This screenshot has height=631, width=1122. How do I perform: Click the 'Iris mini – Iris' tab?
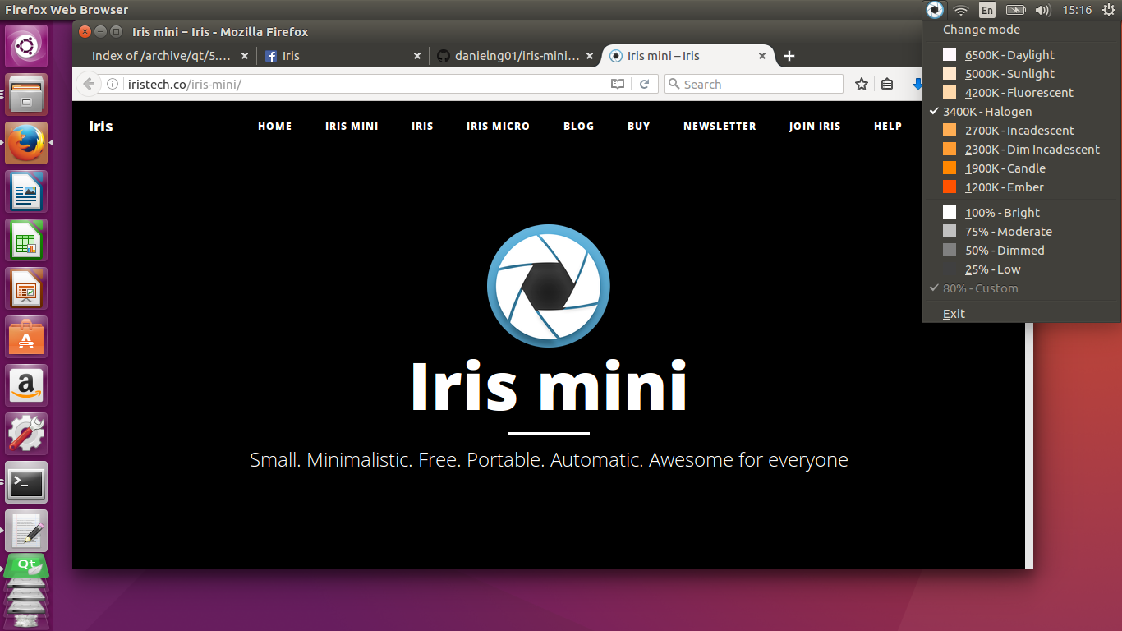(x=688, y=56)
